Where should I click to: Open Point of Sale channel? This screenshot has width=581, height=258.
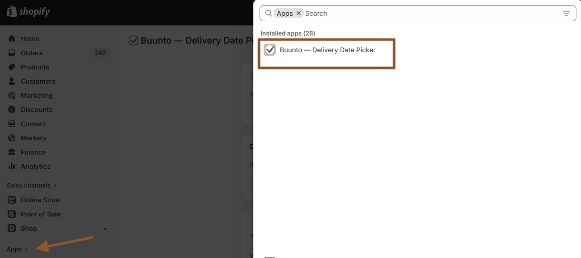coord(41,214)
